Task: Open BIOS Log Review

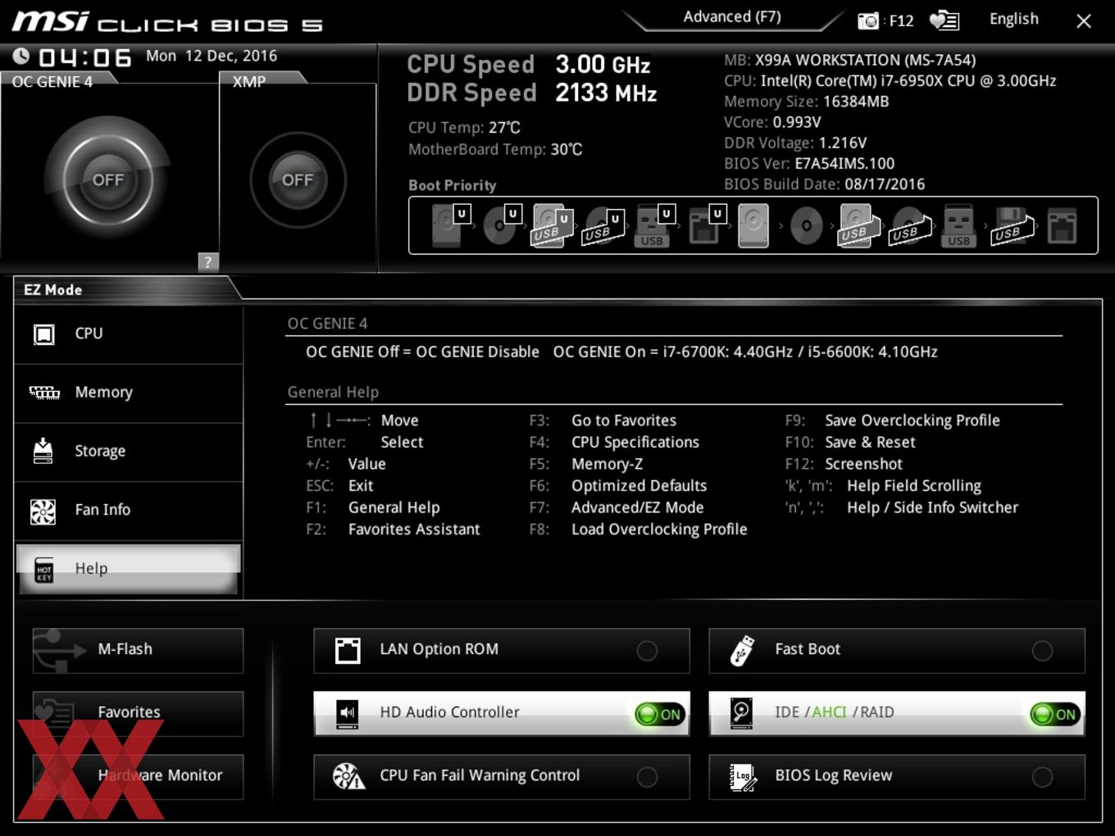Action: (897, 776)
